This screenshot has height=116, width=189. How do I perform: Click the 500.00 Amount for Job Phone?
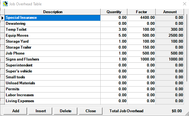pos(170,54)
